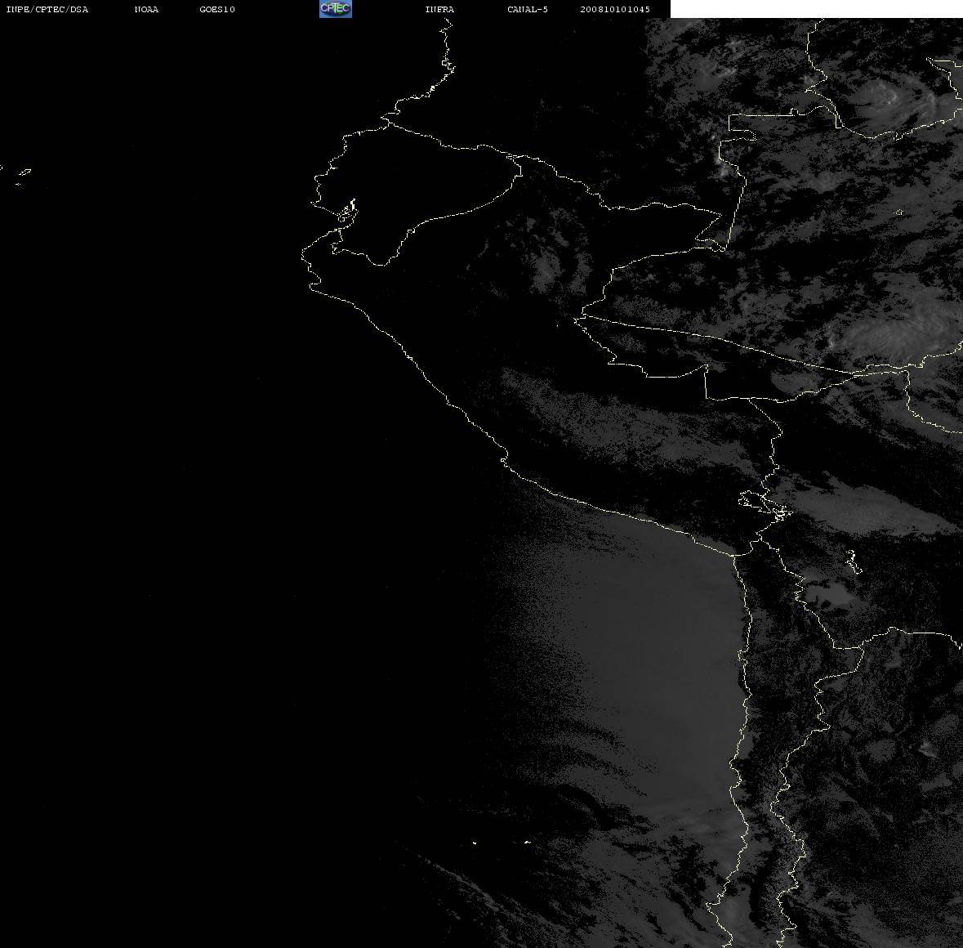Select the NOAA label in the header
The image size is (963, 948).
[x=146, y=9]
